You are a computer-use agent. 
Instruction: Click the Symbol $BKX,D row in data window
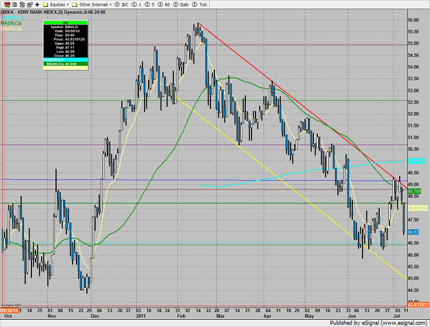[x=66, y=27]
